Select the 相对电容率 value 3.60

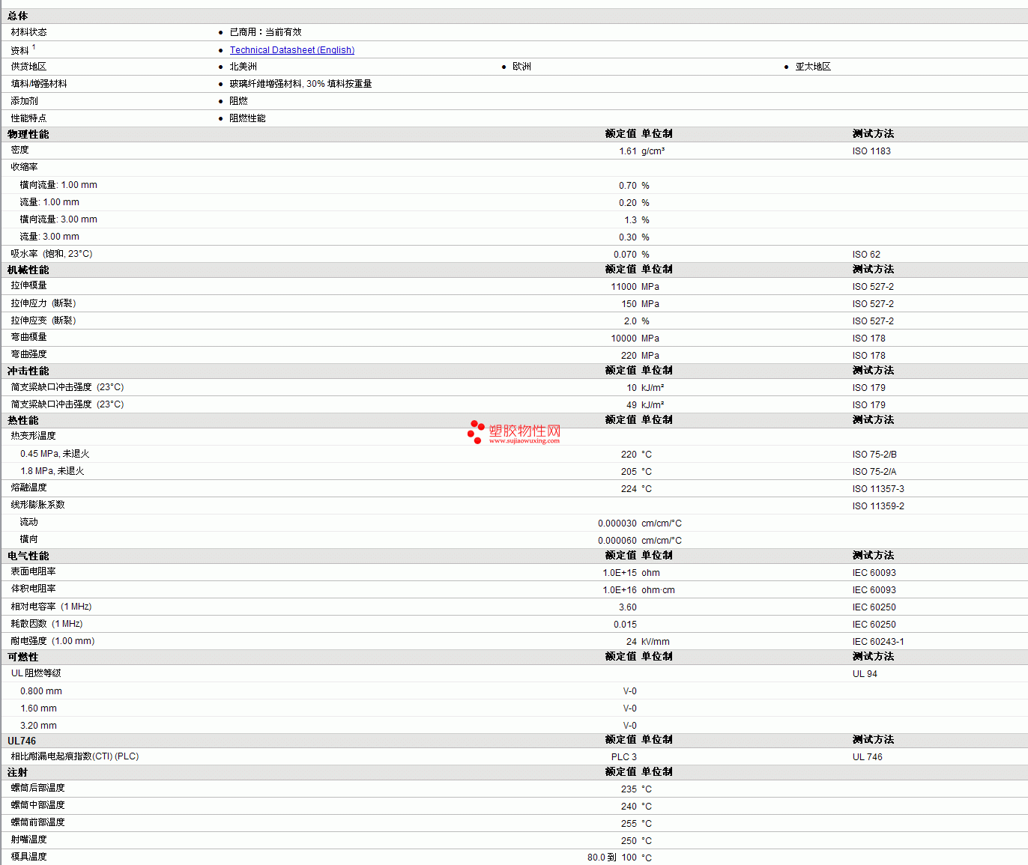click(x=628, y=607)
